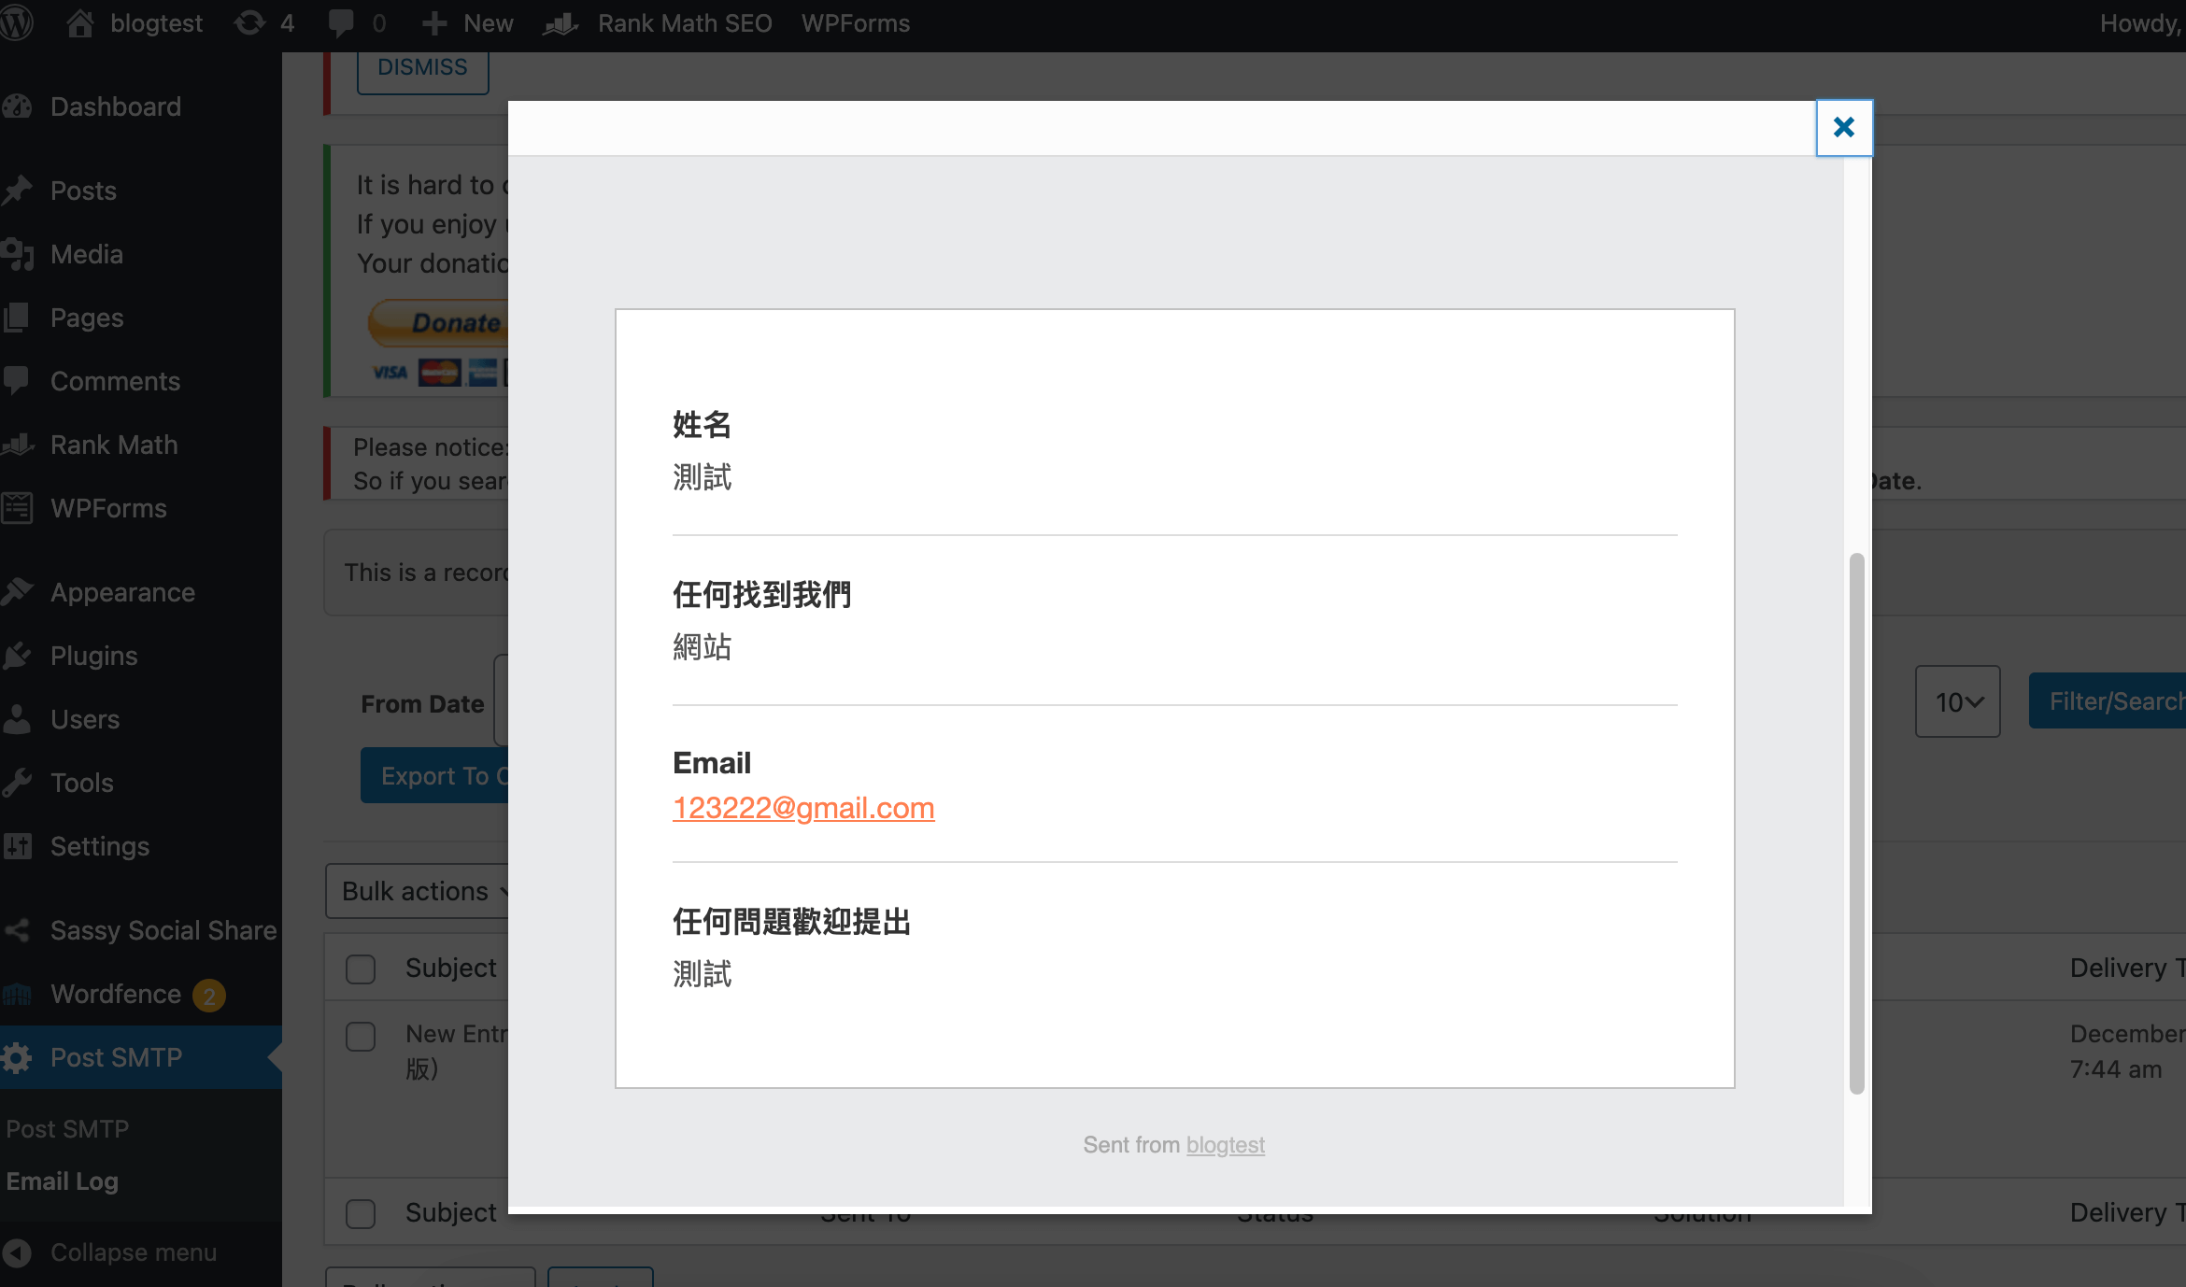The image size is (2186, 1287).
Task: Open the Bulk actions dropdown
Action: (418, 891)
